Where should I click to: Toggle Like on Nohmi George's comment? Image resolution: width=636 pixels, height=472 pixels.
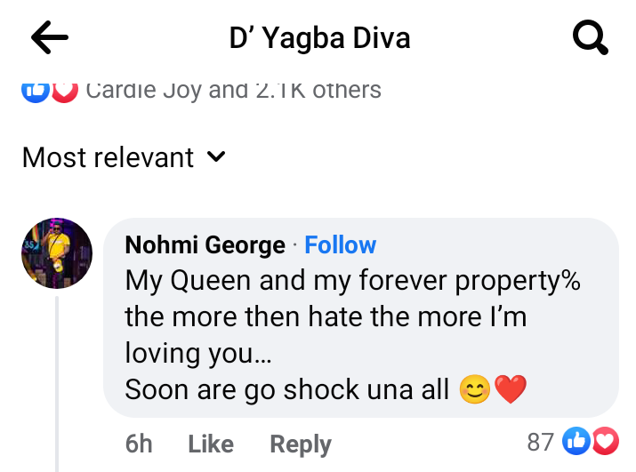[x=210, y=444]
